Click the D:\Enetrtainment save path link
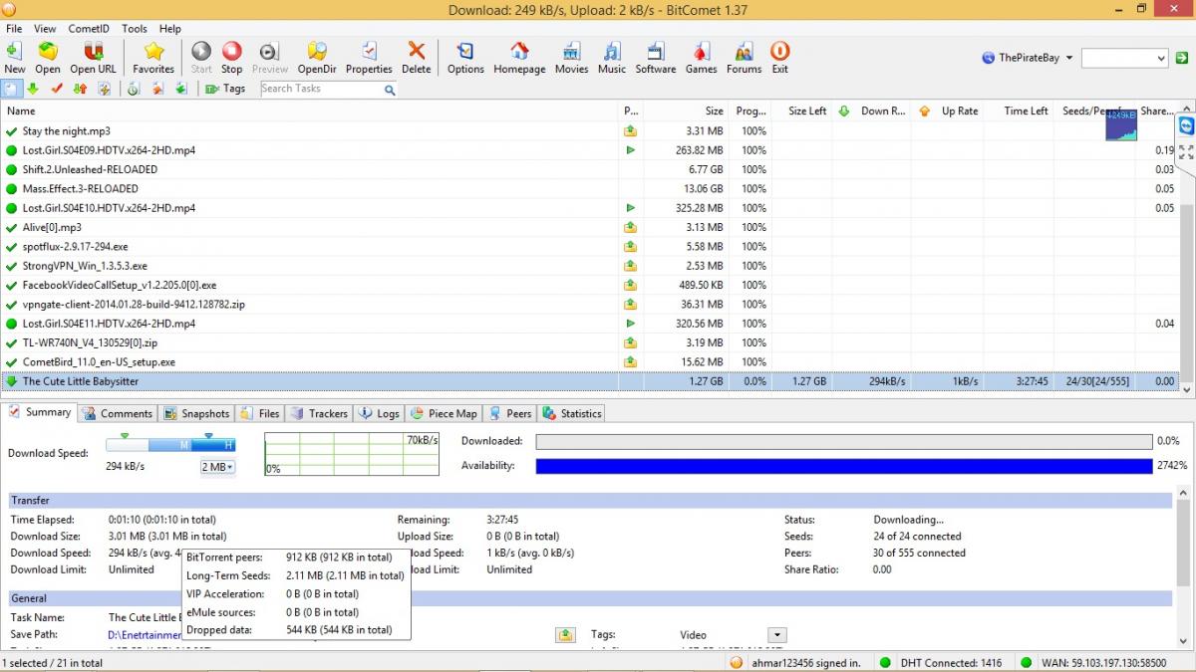Screen dimensions: 1196x672 146,635
